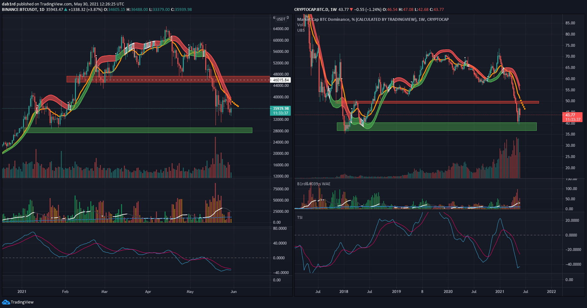Image resolution: width=587 pixels, height=308 pixels.
Task: Select red resistance band on BTC.D chart
Action: (x=437, y=102)
